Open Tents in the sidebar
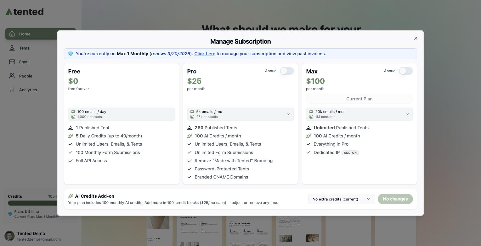 (x=41, y=48)
